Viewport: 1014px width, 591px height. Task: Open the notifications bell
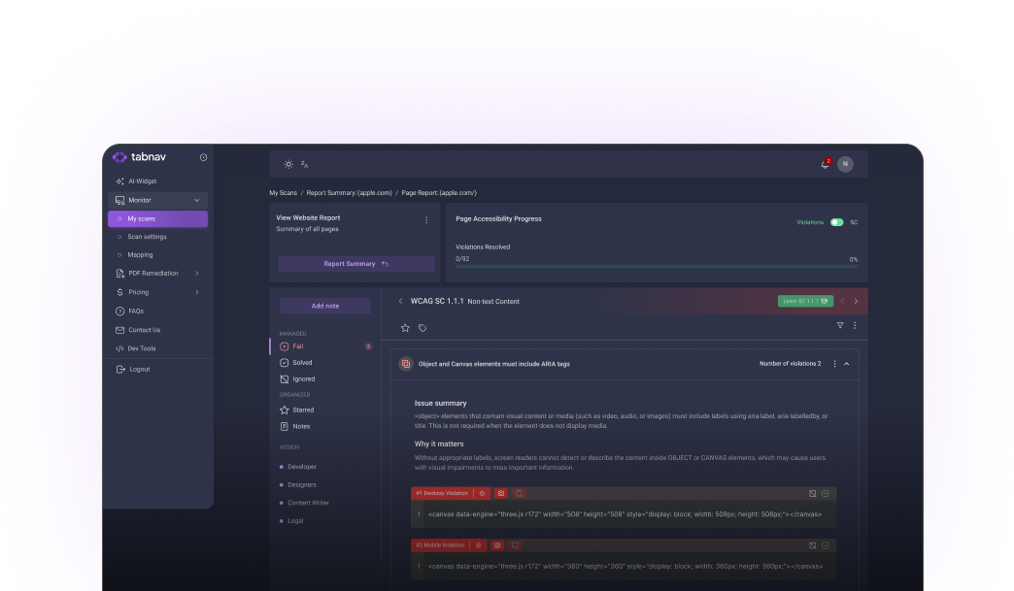825,163
